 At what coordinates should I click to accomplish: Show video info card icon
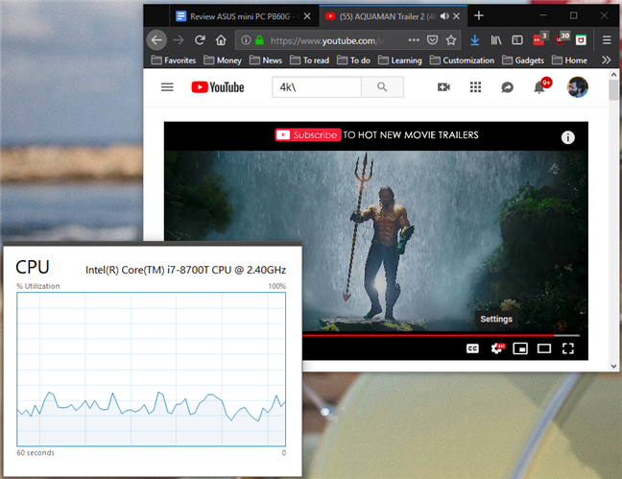[567, 137]
